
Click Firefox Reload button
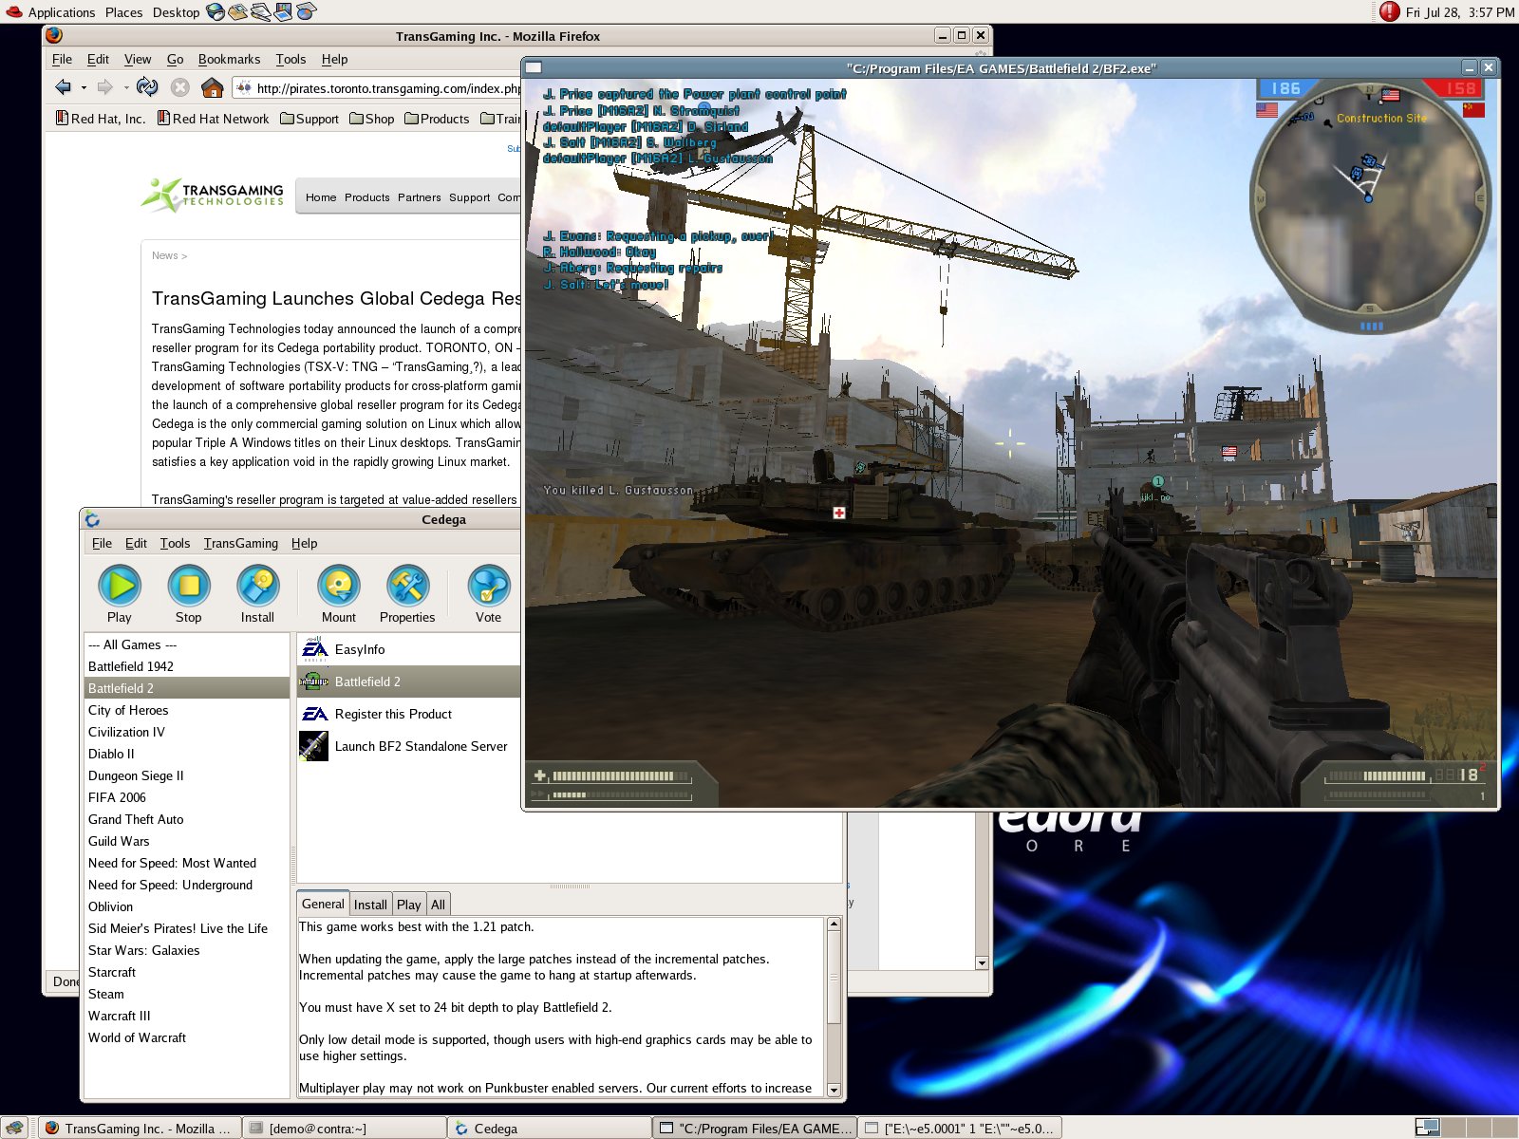[147, 87]
